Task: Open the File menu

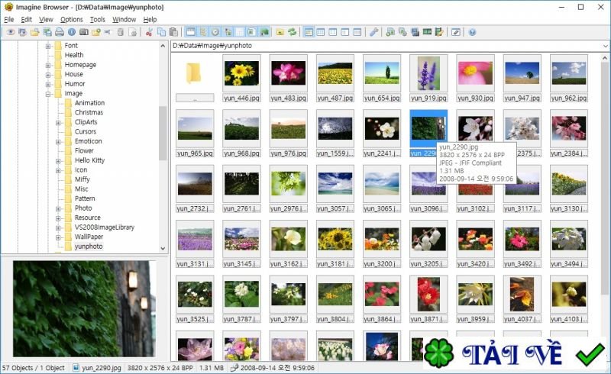Action: pos(9,20)
